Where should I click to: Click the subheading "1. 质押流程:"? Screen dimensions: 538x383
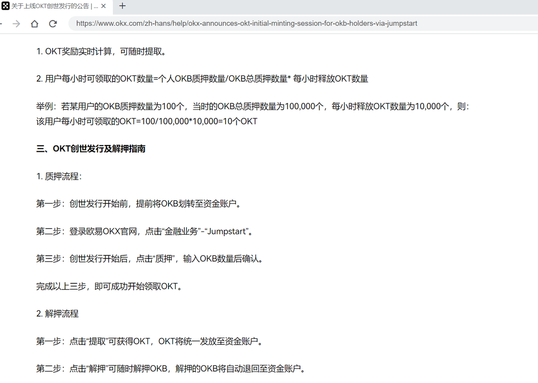[59, 176]
